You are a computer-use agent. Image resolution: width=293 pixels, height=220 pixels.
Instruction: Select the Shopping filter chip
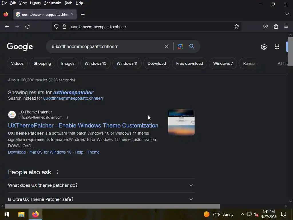(x=42, y=63)
